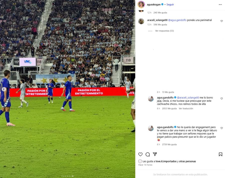Like araceli_solange00's perimetral comment
Image resolution: width=225 pixels, height=178 pixels.
(x=221, y=21)
